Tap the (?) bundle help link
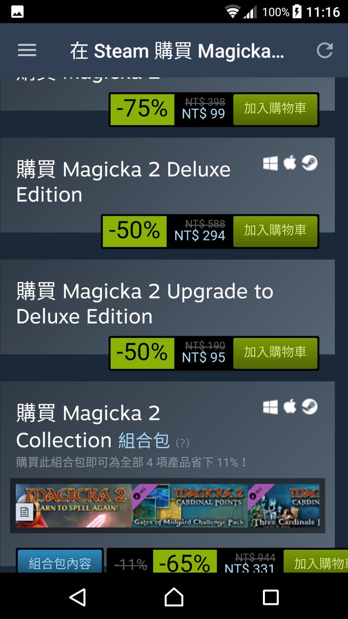348x619 pixels. tap(182, 442)
